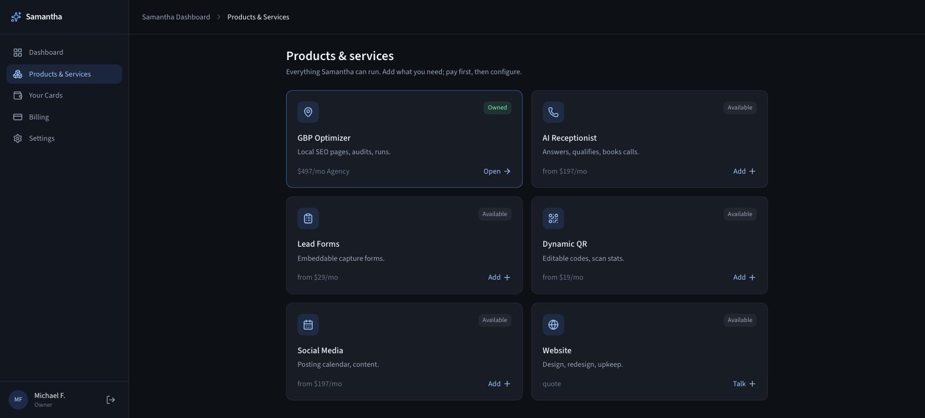Click the "$497/mo Agency" price text
925x418 pixels.
pos(323,171)
